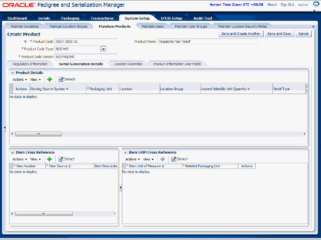Image resolution: width=321 pixels, height=240 pixels.
Task: Open the Product Code Type dropdown
Action: [104, 49]
